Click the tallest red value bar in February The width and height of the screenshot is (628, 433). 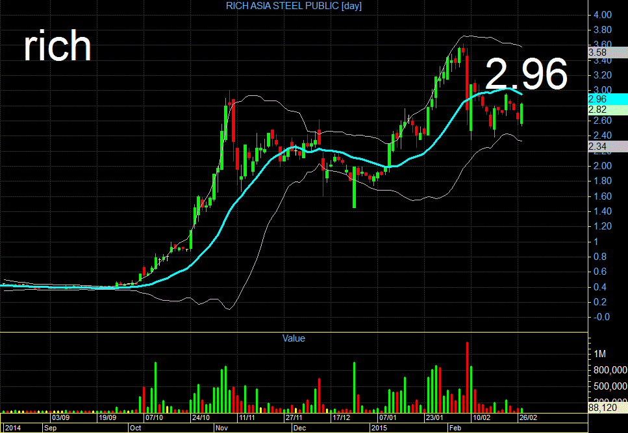point(467,377)
